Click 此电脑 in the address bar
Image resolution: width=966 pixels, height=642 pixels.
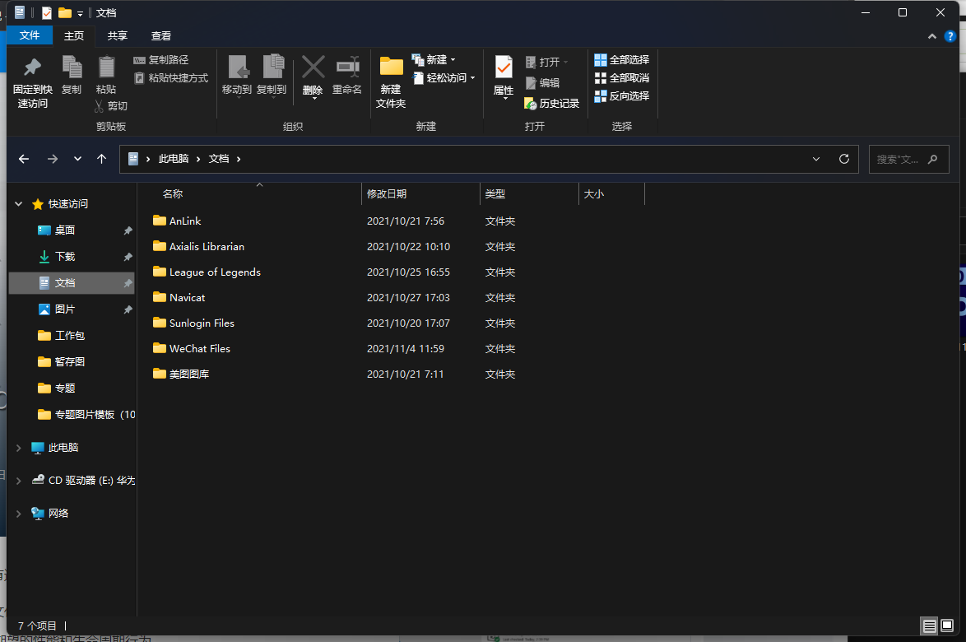pyautogui.click(x=174, y=159)
